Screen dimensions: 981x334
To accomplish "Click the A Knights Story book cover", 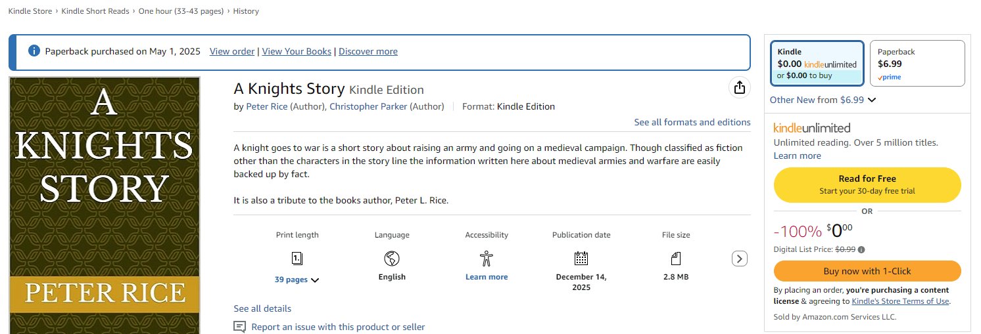I will click(x=105, y=205).
